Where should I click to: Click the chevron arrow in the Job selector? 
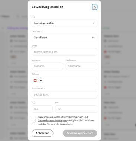tap(93, 23)
